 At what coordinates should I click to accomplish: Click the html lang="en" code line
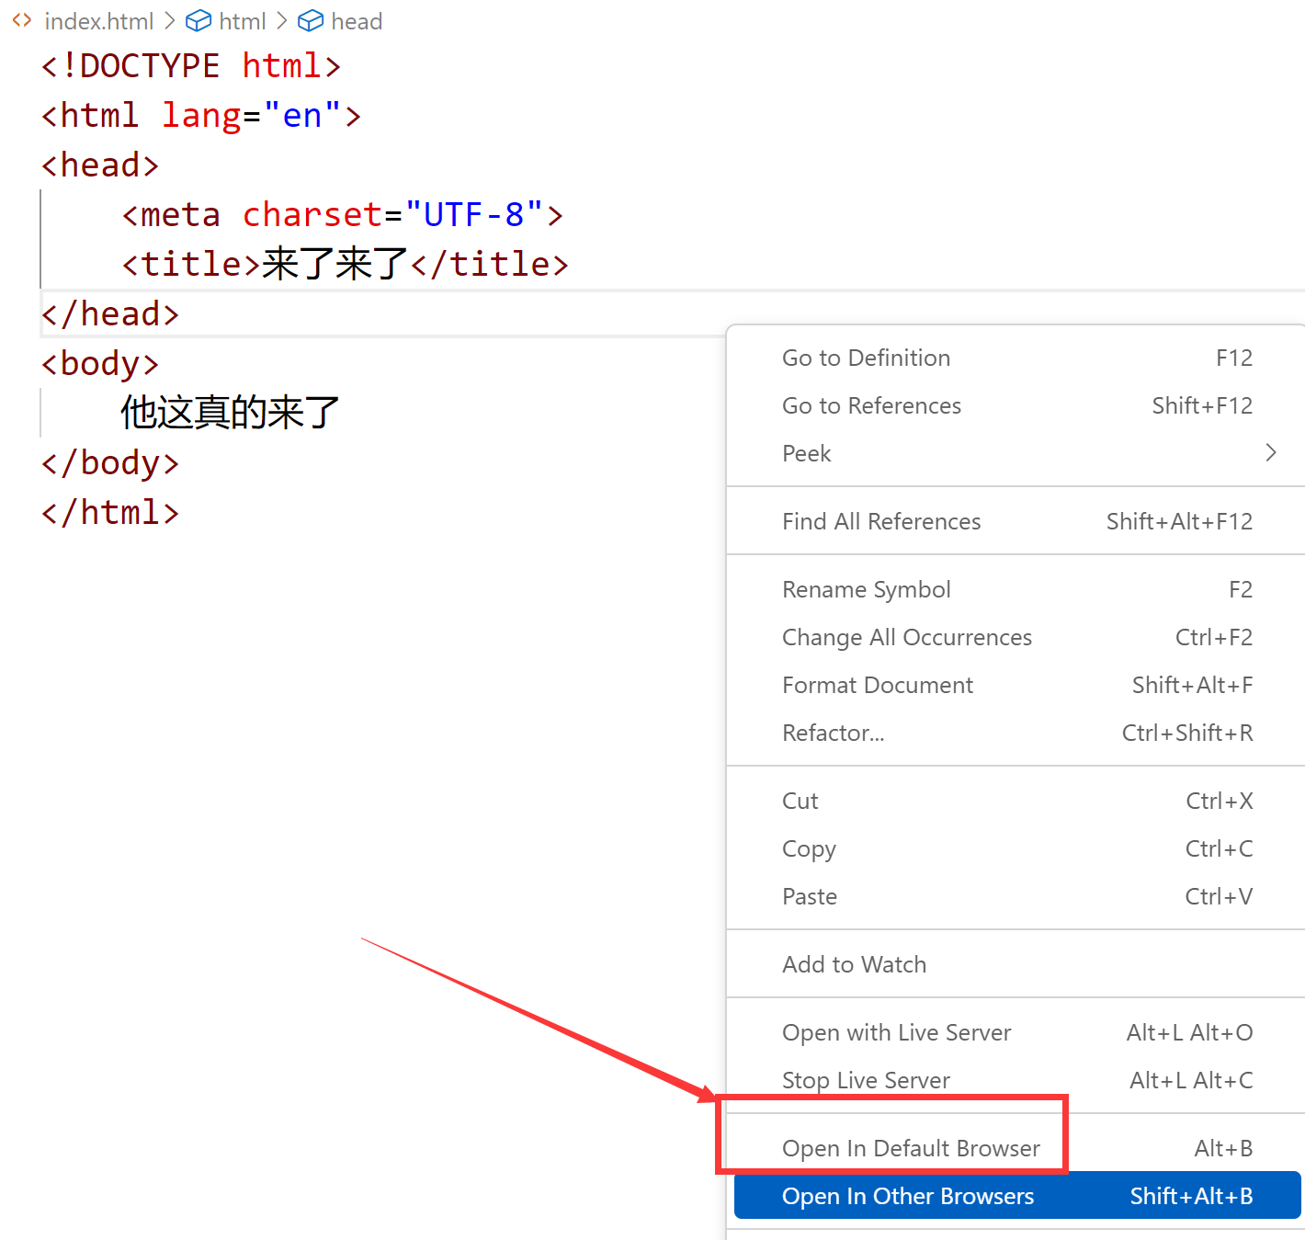pos(201,116)
